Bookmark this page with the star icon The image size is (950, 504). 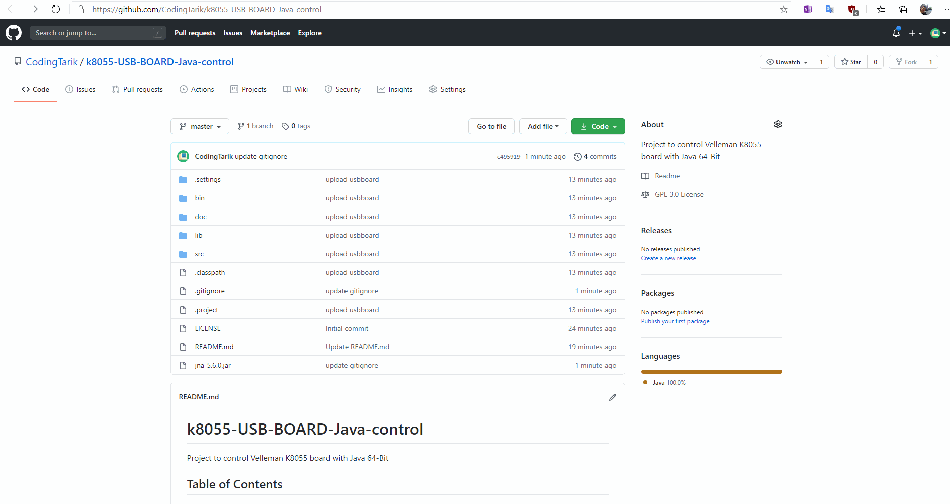[784, 9]
